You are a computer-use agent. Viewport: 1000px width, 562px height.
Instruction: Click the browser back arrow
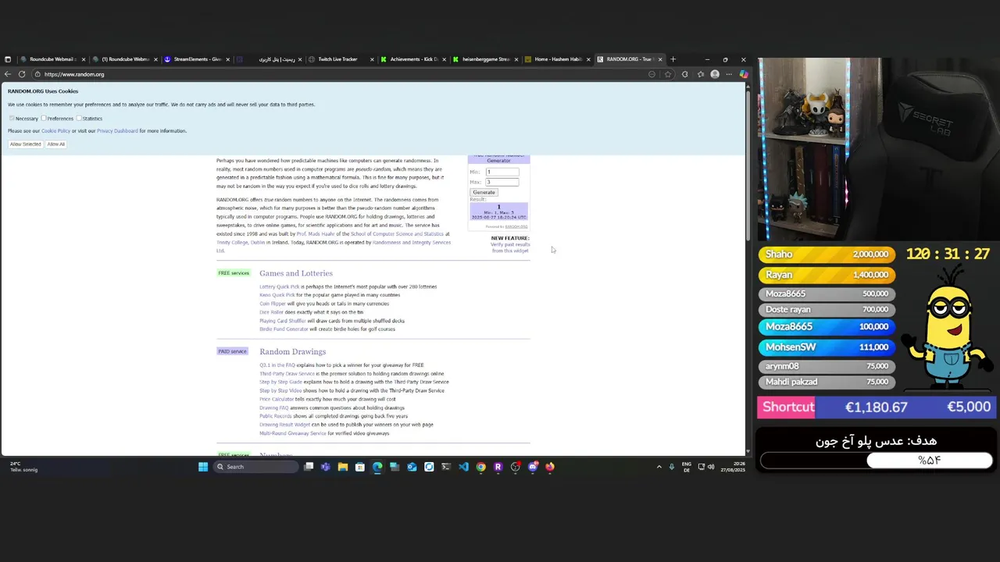coord(8,74)
